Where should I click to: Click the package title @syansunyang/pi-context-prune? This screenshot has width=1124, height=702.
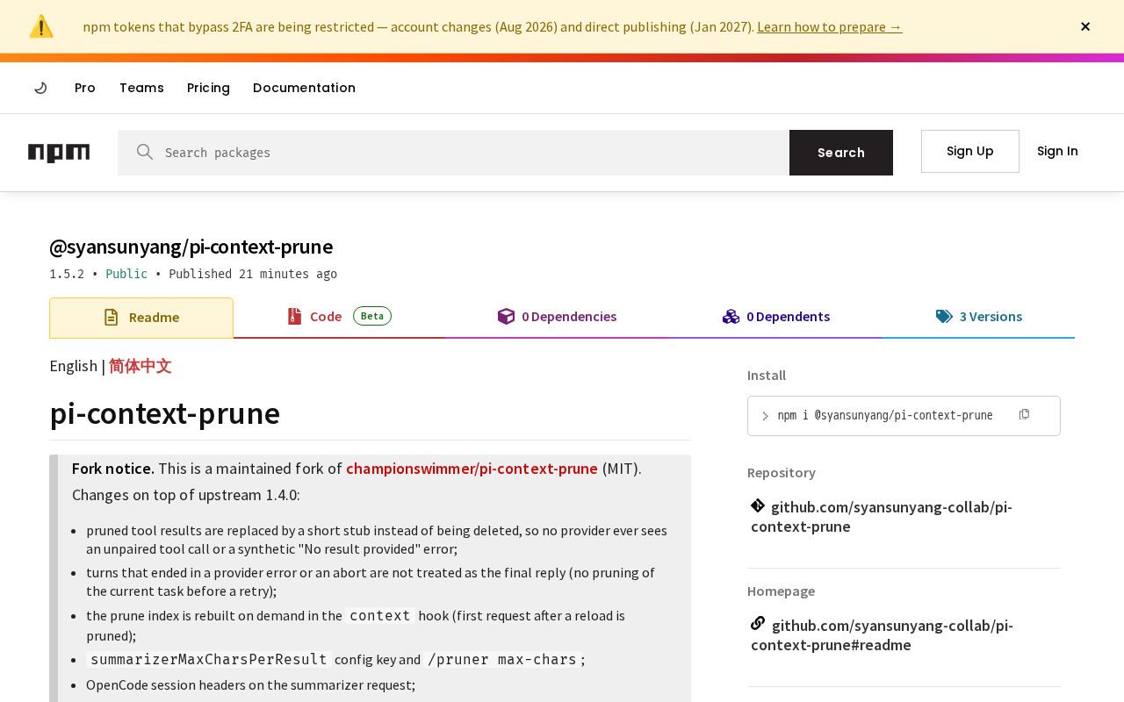(x=191, y=247)
